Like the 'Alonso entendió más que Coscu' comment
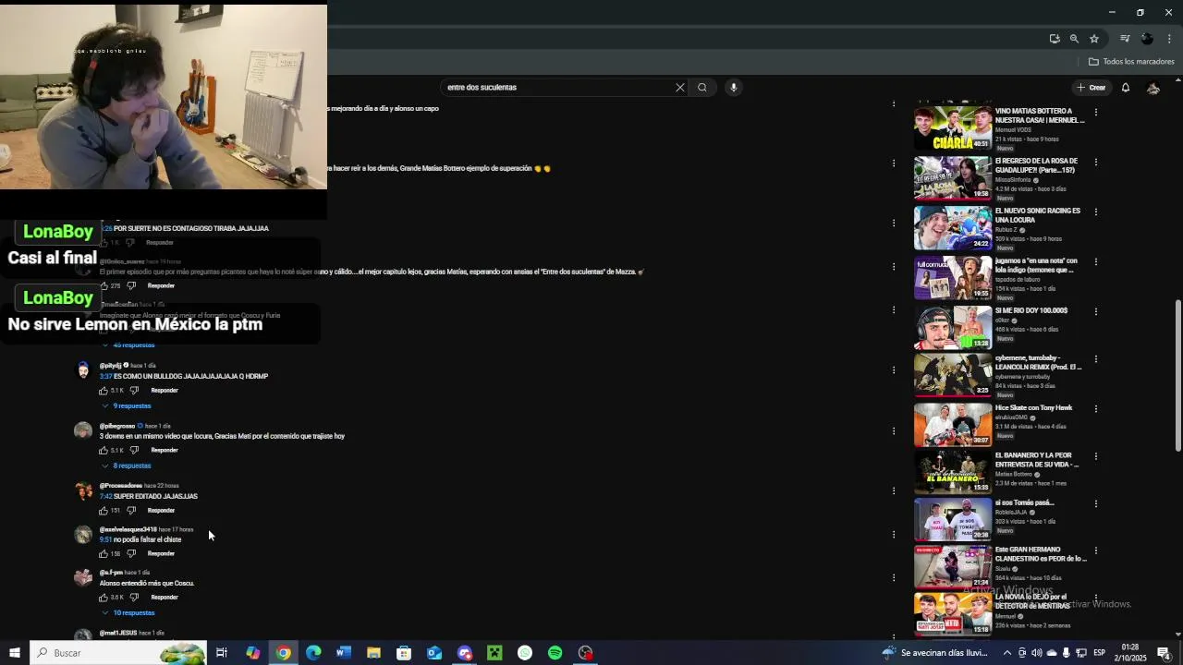1183x665 pixels. 104,598
